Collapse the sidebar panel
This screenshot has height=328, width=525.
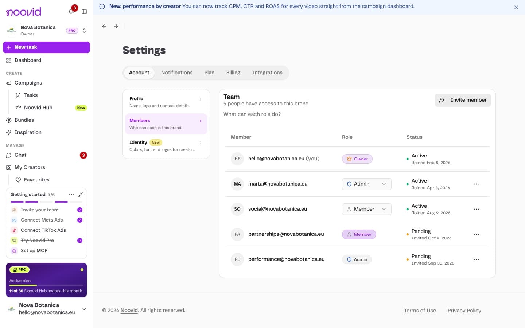click(84, 12)
